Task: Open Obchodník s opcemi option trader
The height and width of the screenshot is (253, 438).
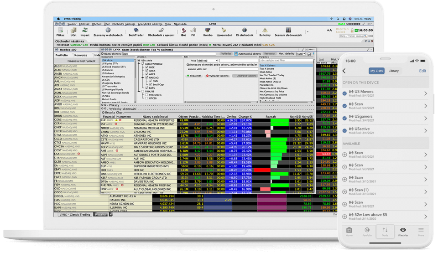Action: click(161, 32)
